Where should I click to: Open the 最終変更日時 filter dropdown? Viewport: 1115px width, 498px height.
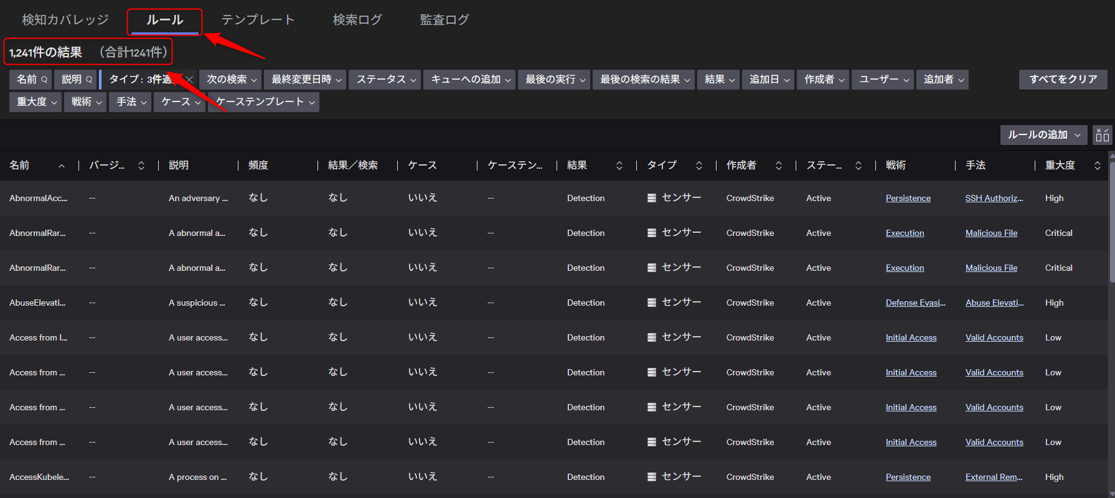(306, 80)
